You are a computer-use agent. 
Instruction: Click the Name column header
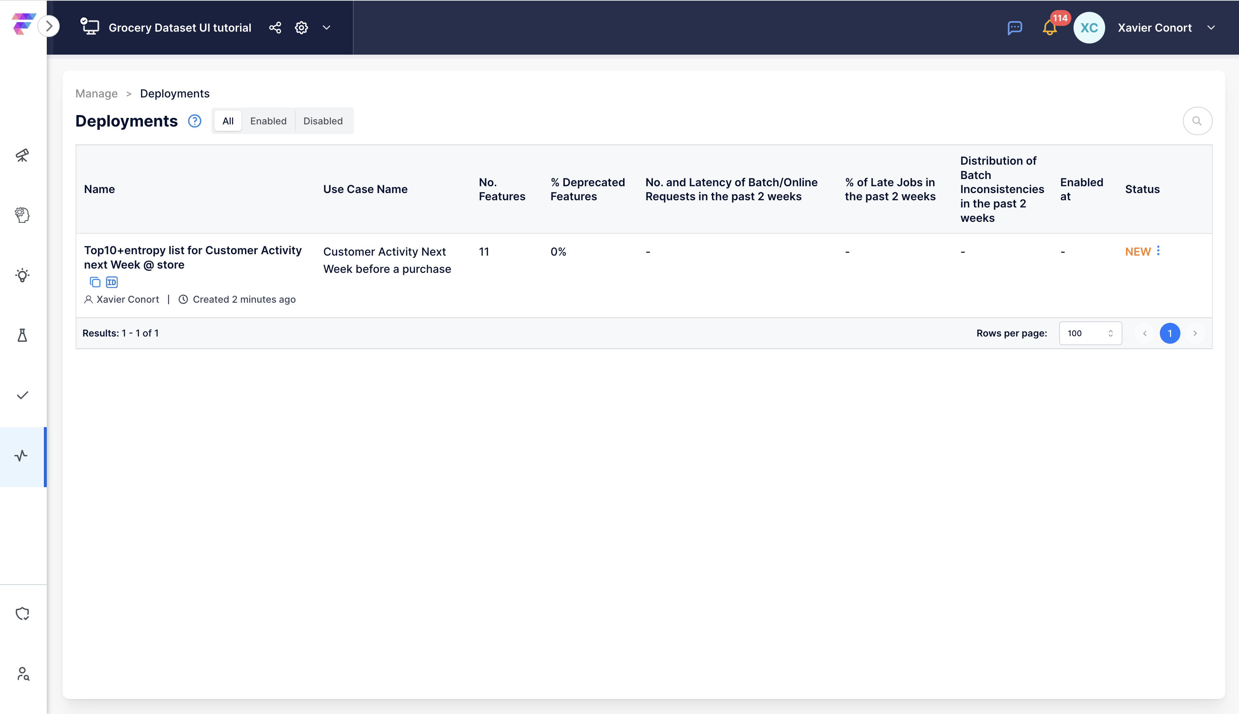[99, 189]
